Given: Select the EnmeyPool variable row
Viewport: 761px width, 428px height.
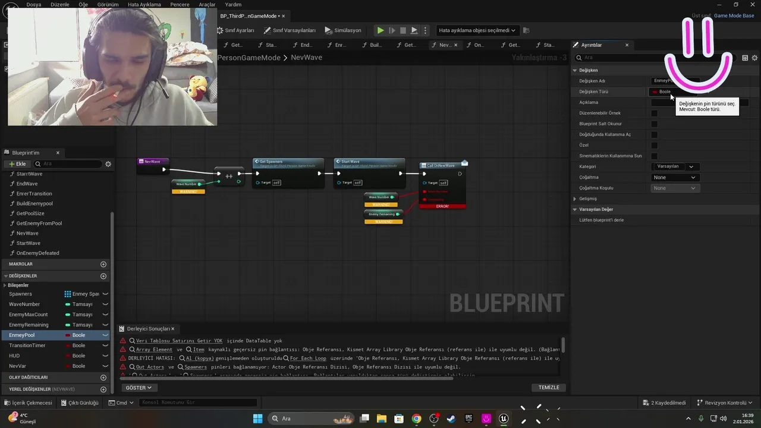Looking at the screenshot, I should coord(55,335).
